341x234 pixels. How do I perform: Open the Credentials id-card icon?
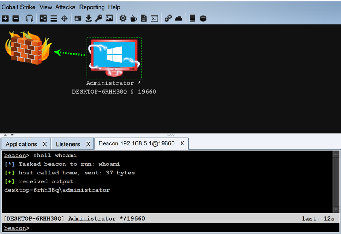pos(78,18)
